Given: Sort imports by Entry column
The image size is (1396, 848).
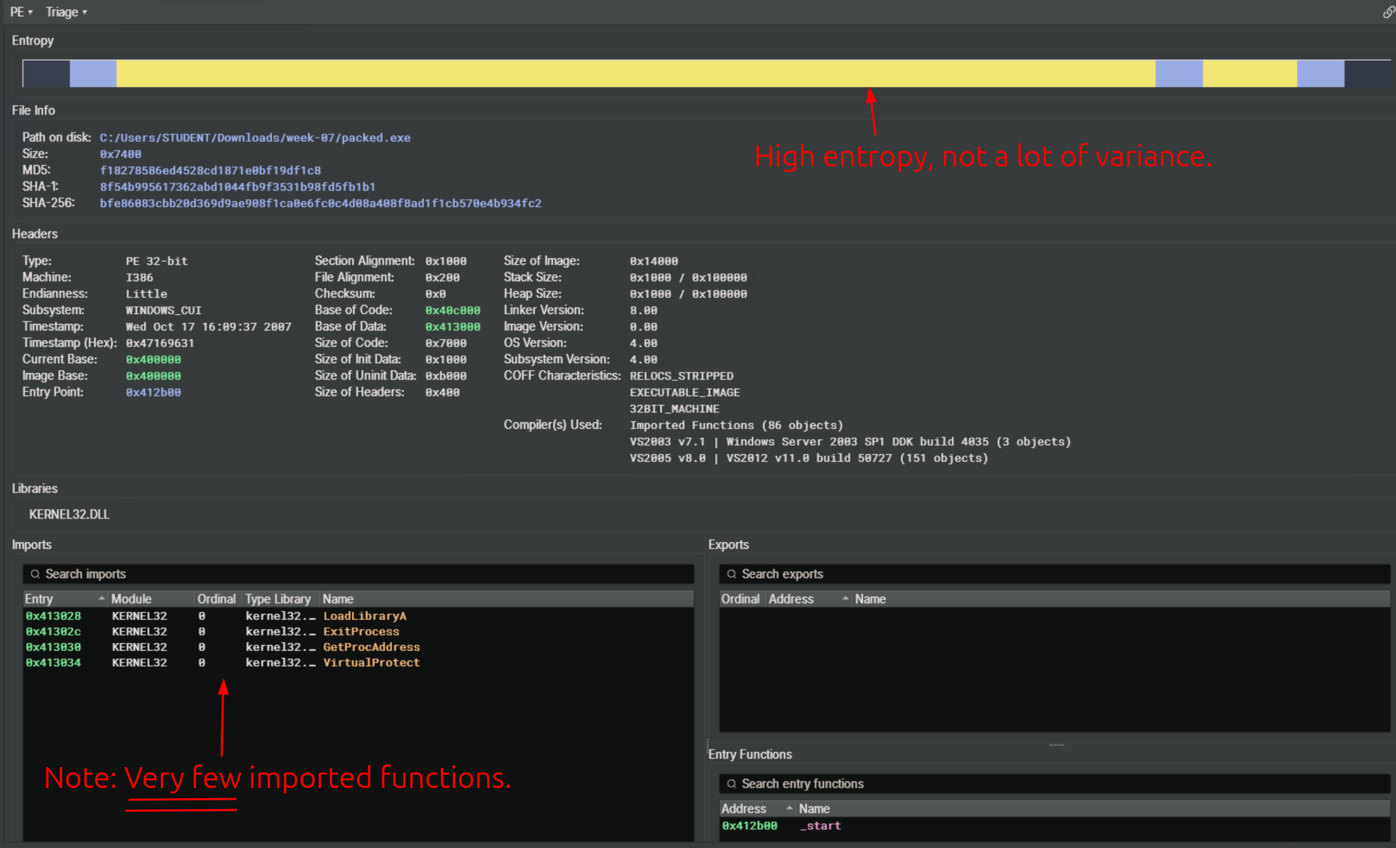Looking at the screenshot, I should [64, 599].
